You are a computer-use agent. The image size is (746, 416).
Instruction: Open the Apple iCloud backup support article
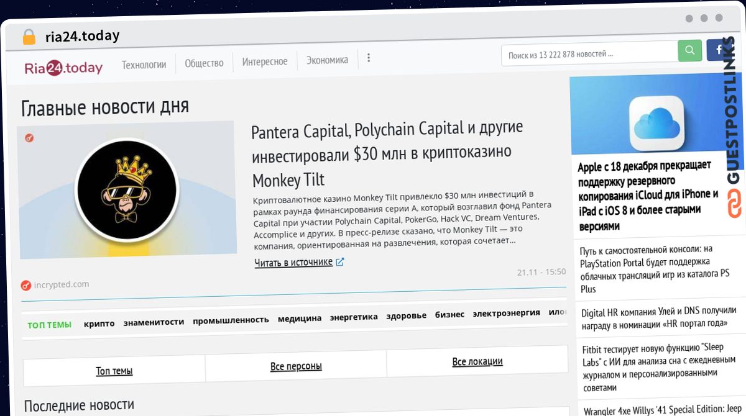[648, 196]
